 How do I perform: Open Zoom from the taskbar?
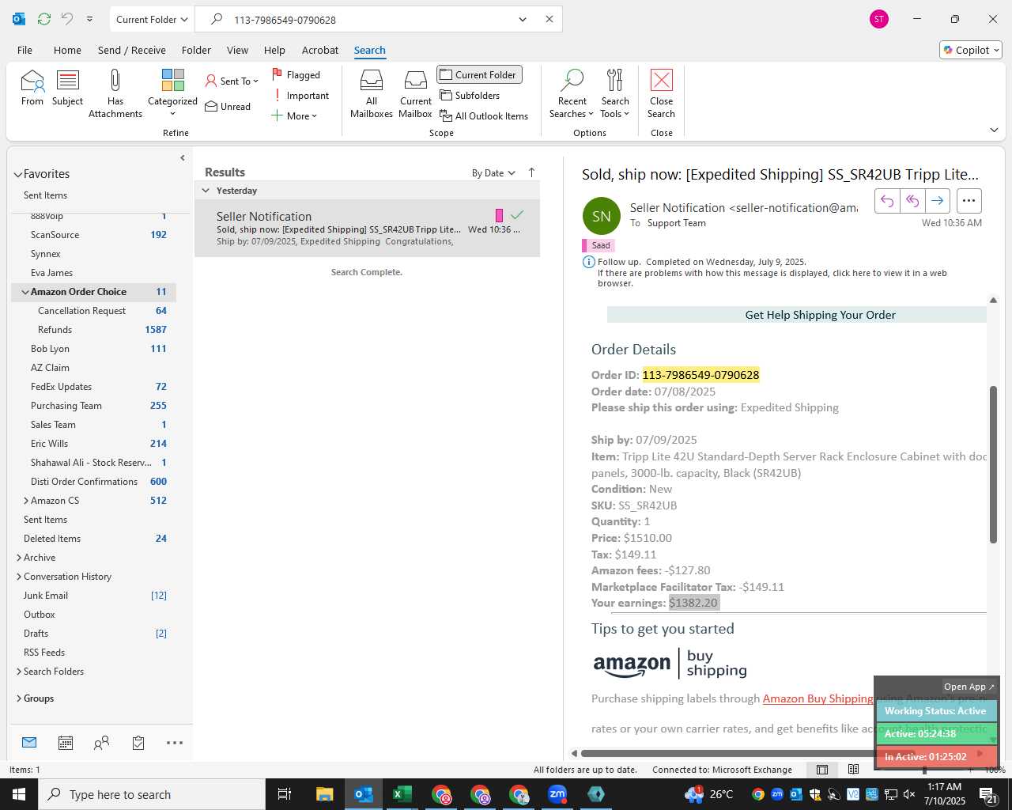pyautogui.click(x=557, y=794)
